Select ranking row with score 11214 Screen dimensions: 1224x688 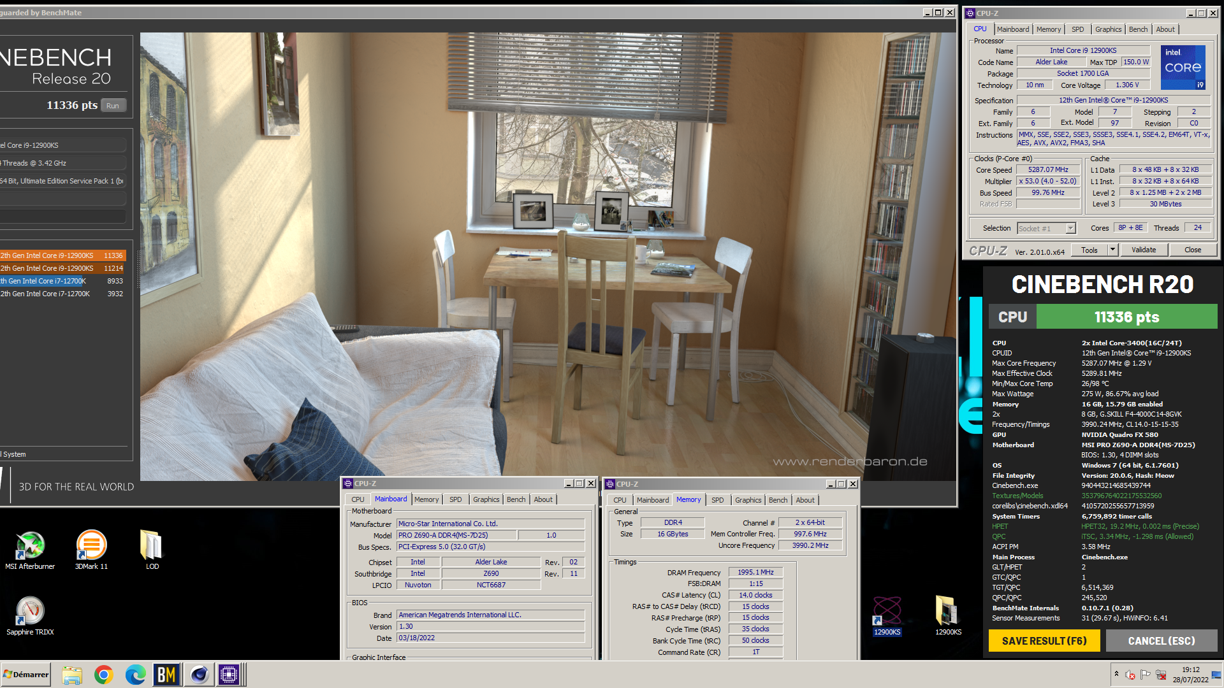tap(62, 268)
